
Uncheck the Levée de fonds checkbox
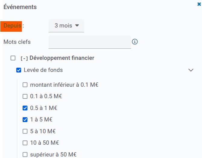[19, 70]
